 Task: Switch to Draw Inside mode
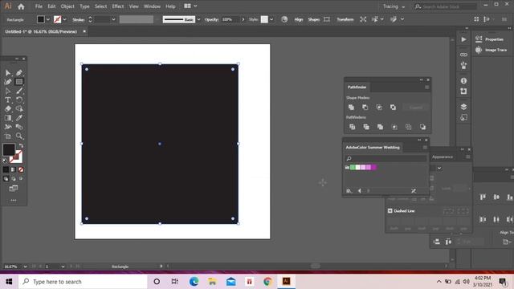pyautogui.click(x=21, y=178)
